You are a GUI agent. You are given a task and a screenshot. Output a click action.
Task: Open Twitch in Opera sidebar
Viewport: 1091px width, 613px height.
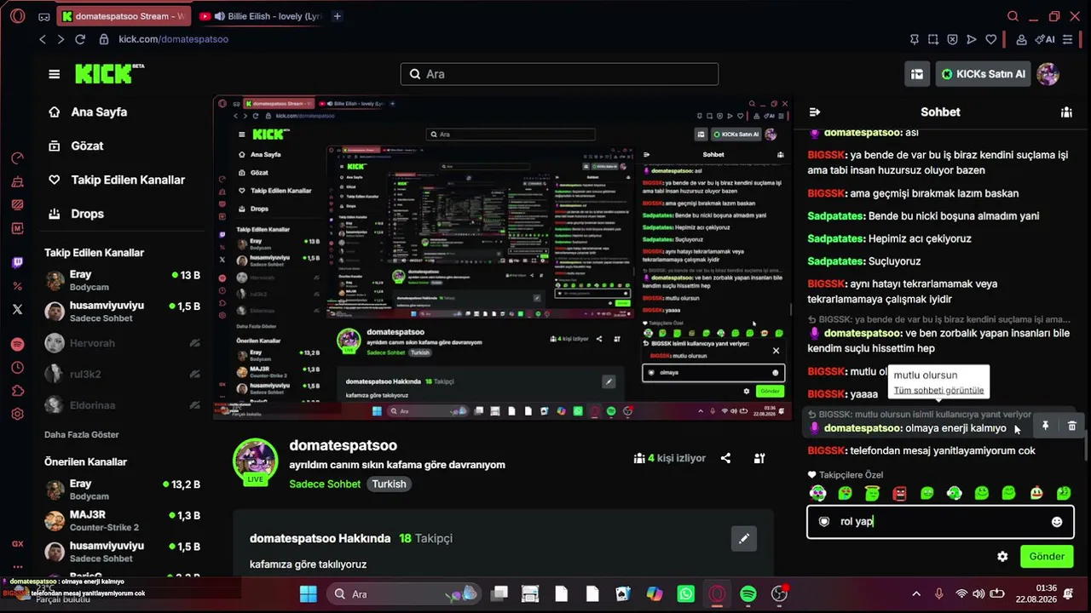click(x=18, y=263)
